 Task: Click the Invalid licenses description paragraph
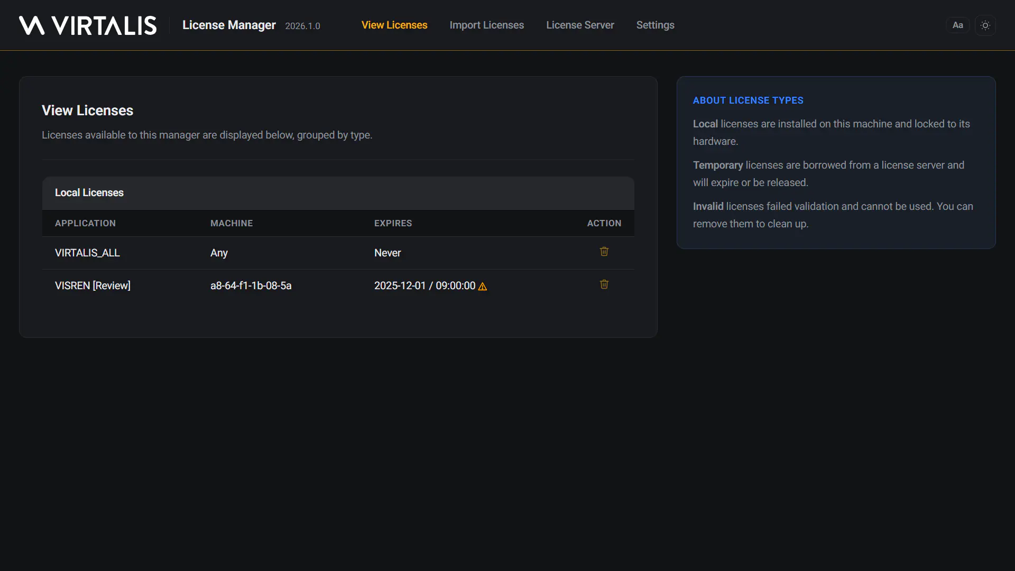833,215
